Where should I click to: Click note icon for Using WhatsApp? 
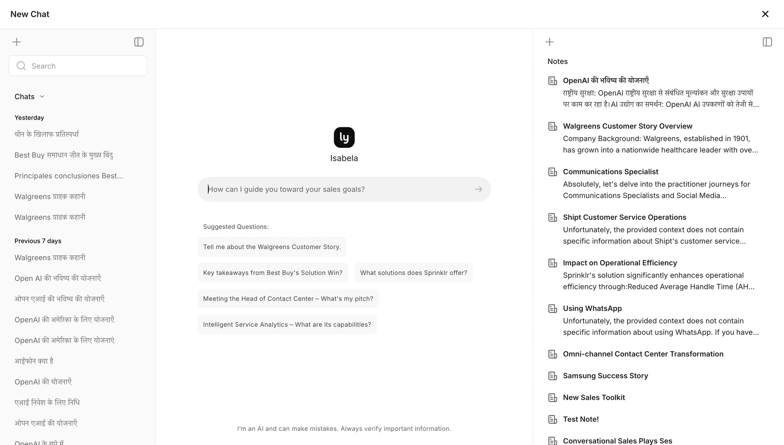tap(552, 309)
